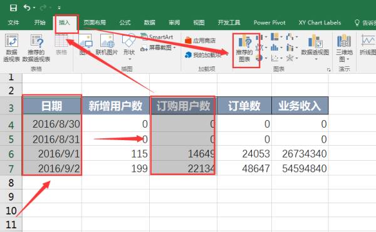Expand the Undo history dropdown arrow
The width and height of the screenshot is (376, 232).
click(x=34, y=8)
